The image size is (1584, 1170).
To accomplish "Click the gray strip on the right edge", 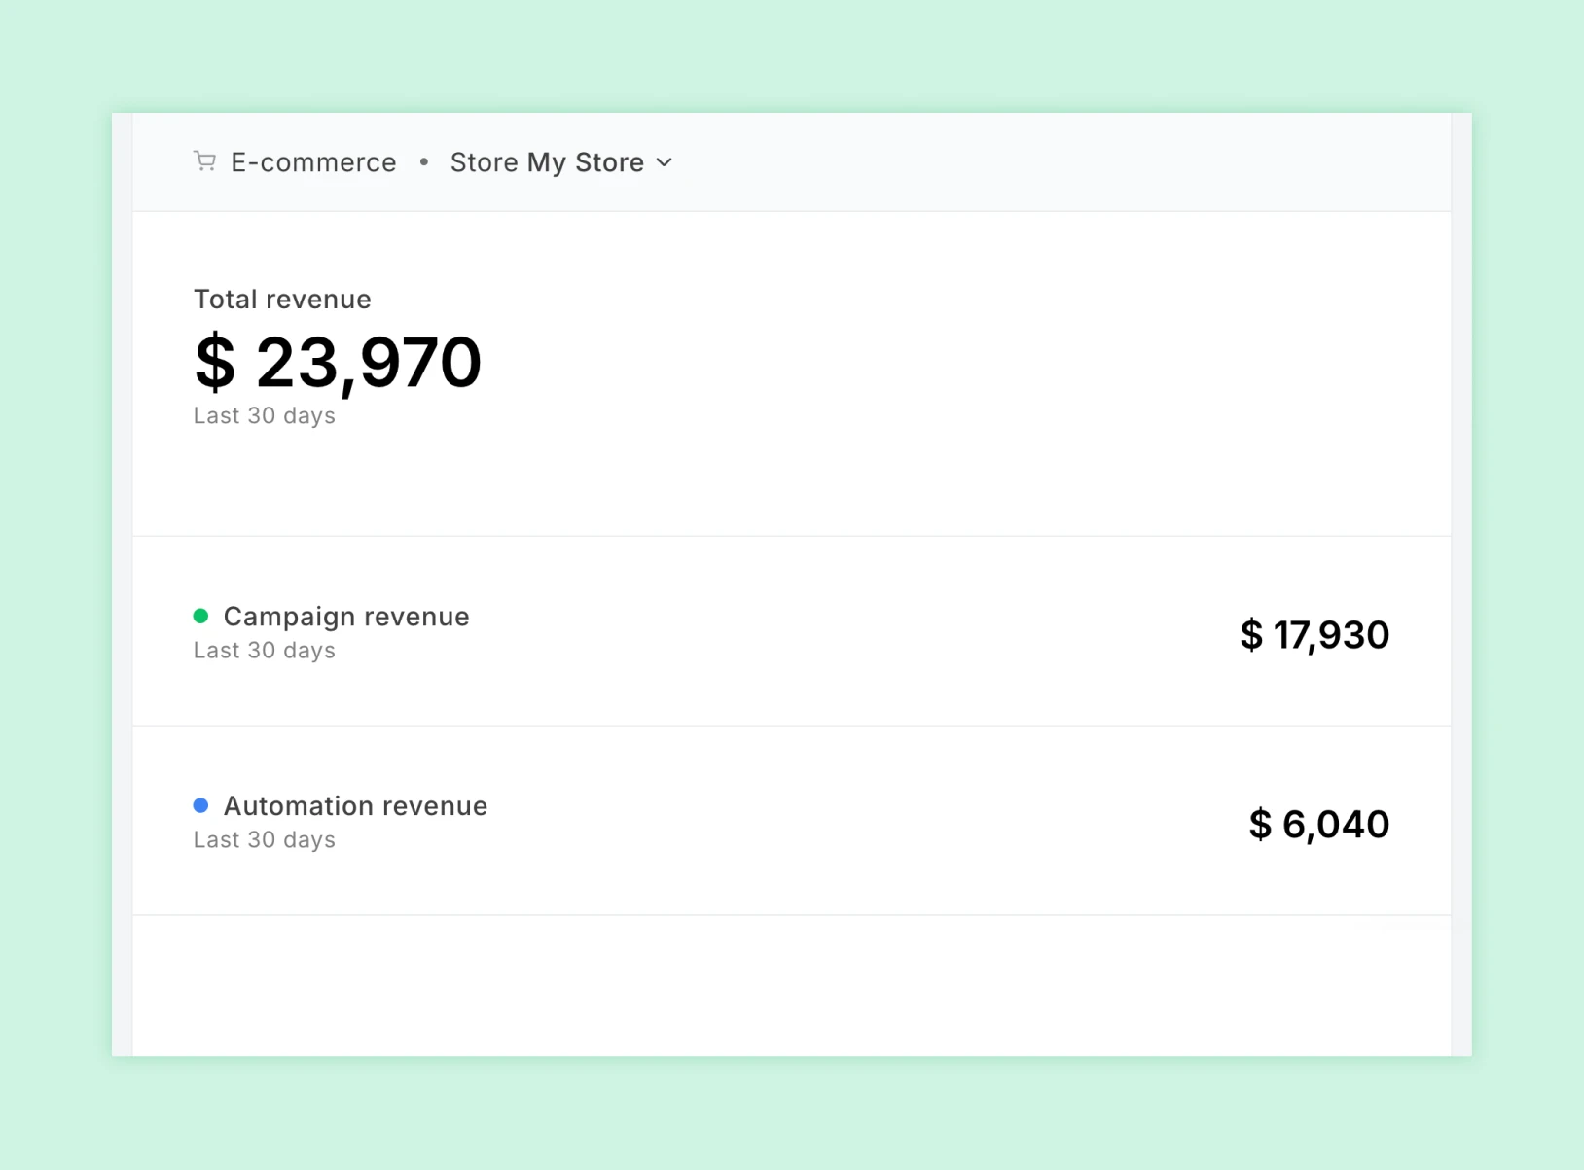I will [1460, 584].
